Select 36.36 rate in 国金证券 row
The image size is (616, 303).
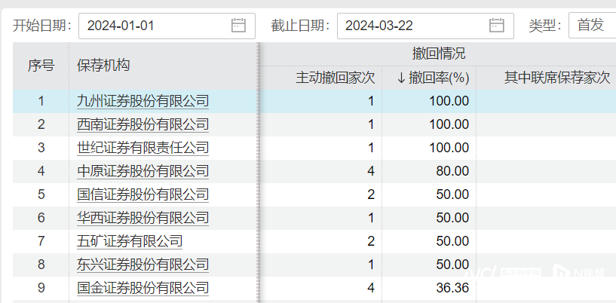click(452, 288)
